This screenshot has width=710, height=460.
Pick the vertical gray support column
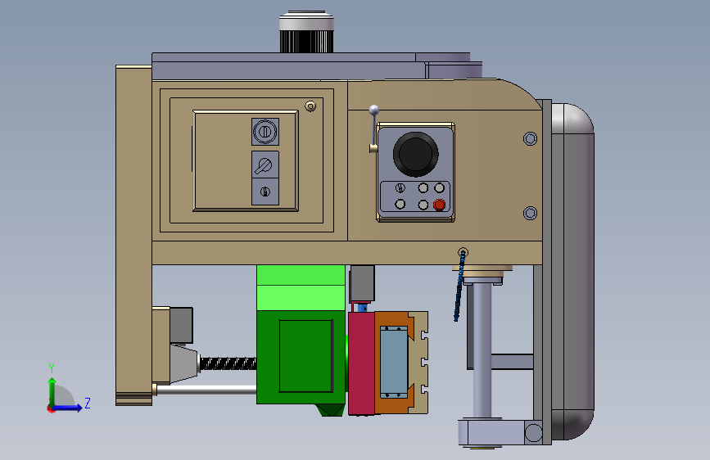coord(482,351)
